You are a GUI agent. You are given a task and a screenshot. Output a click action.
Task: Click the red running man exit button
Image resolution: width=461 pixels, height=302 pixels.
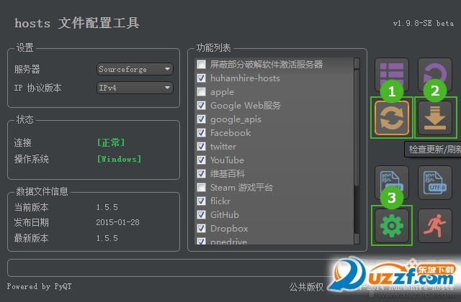435,226
